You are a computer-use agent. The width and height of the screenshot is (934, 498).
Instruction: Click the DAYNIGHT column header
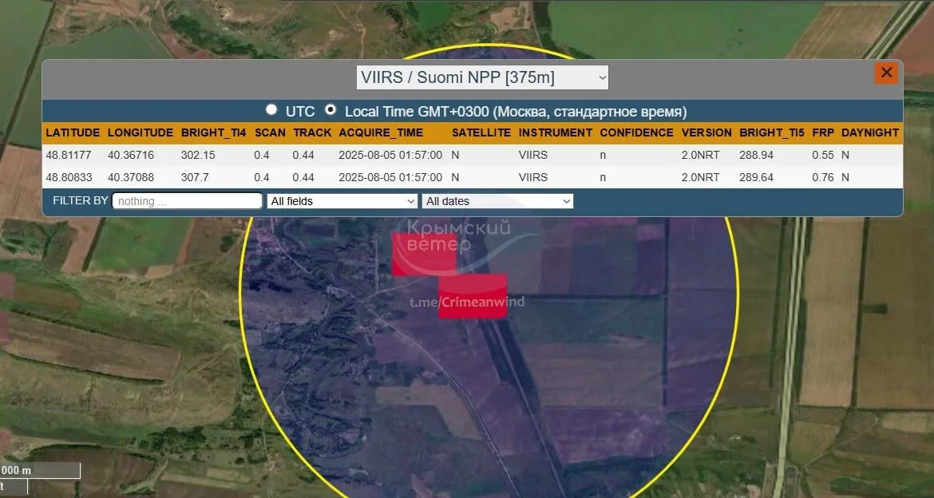coord(870,132)
